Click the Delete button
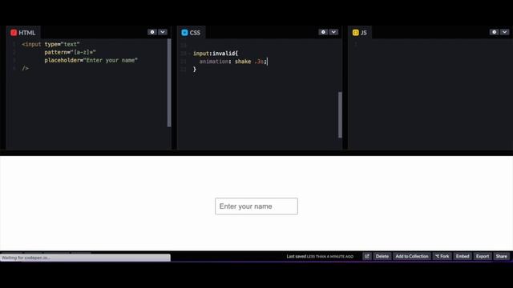Image resolution: width=513 pixels, height=288 pixels. 382,256
